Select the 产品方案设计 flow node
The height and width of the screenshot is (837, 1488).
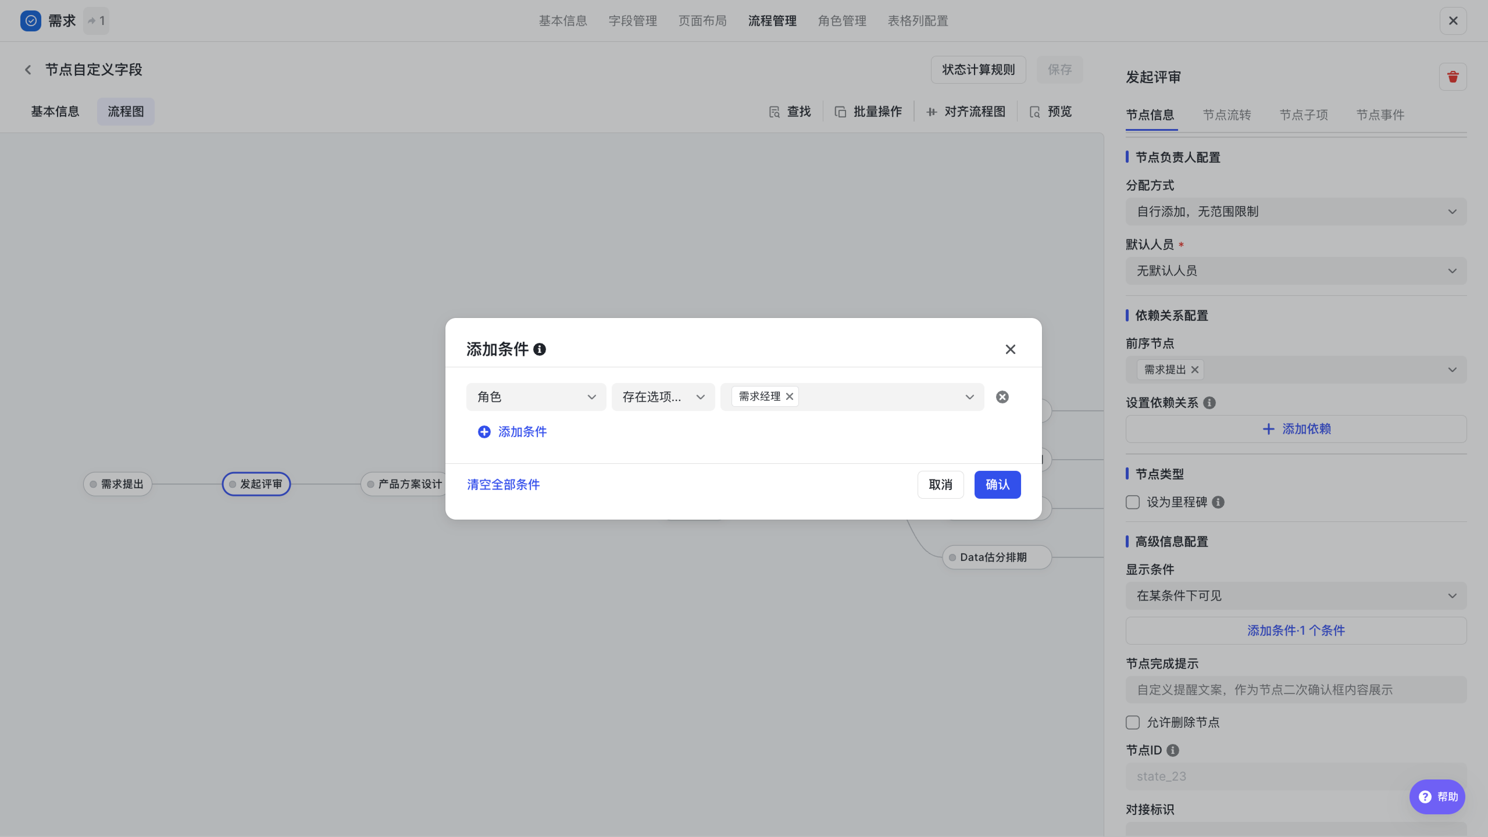pos(404,484)
